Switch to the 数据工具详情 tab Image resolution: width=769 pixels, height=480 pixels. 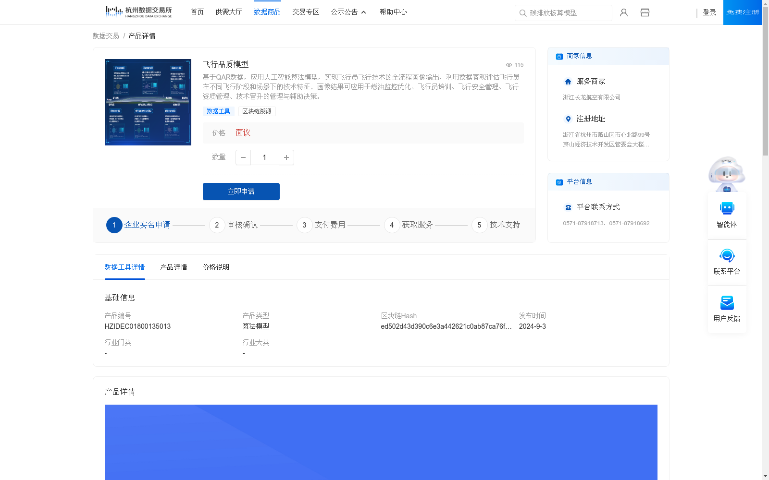point(124,267)
